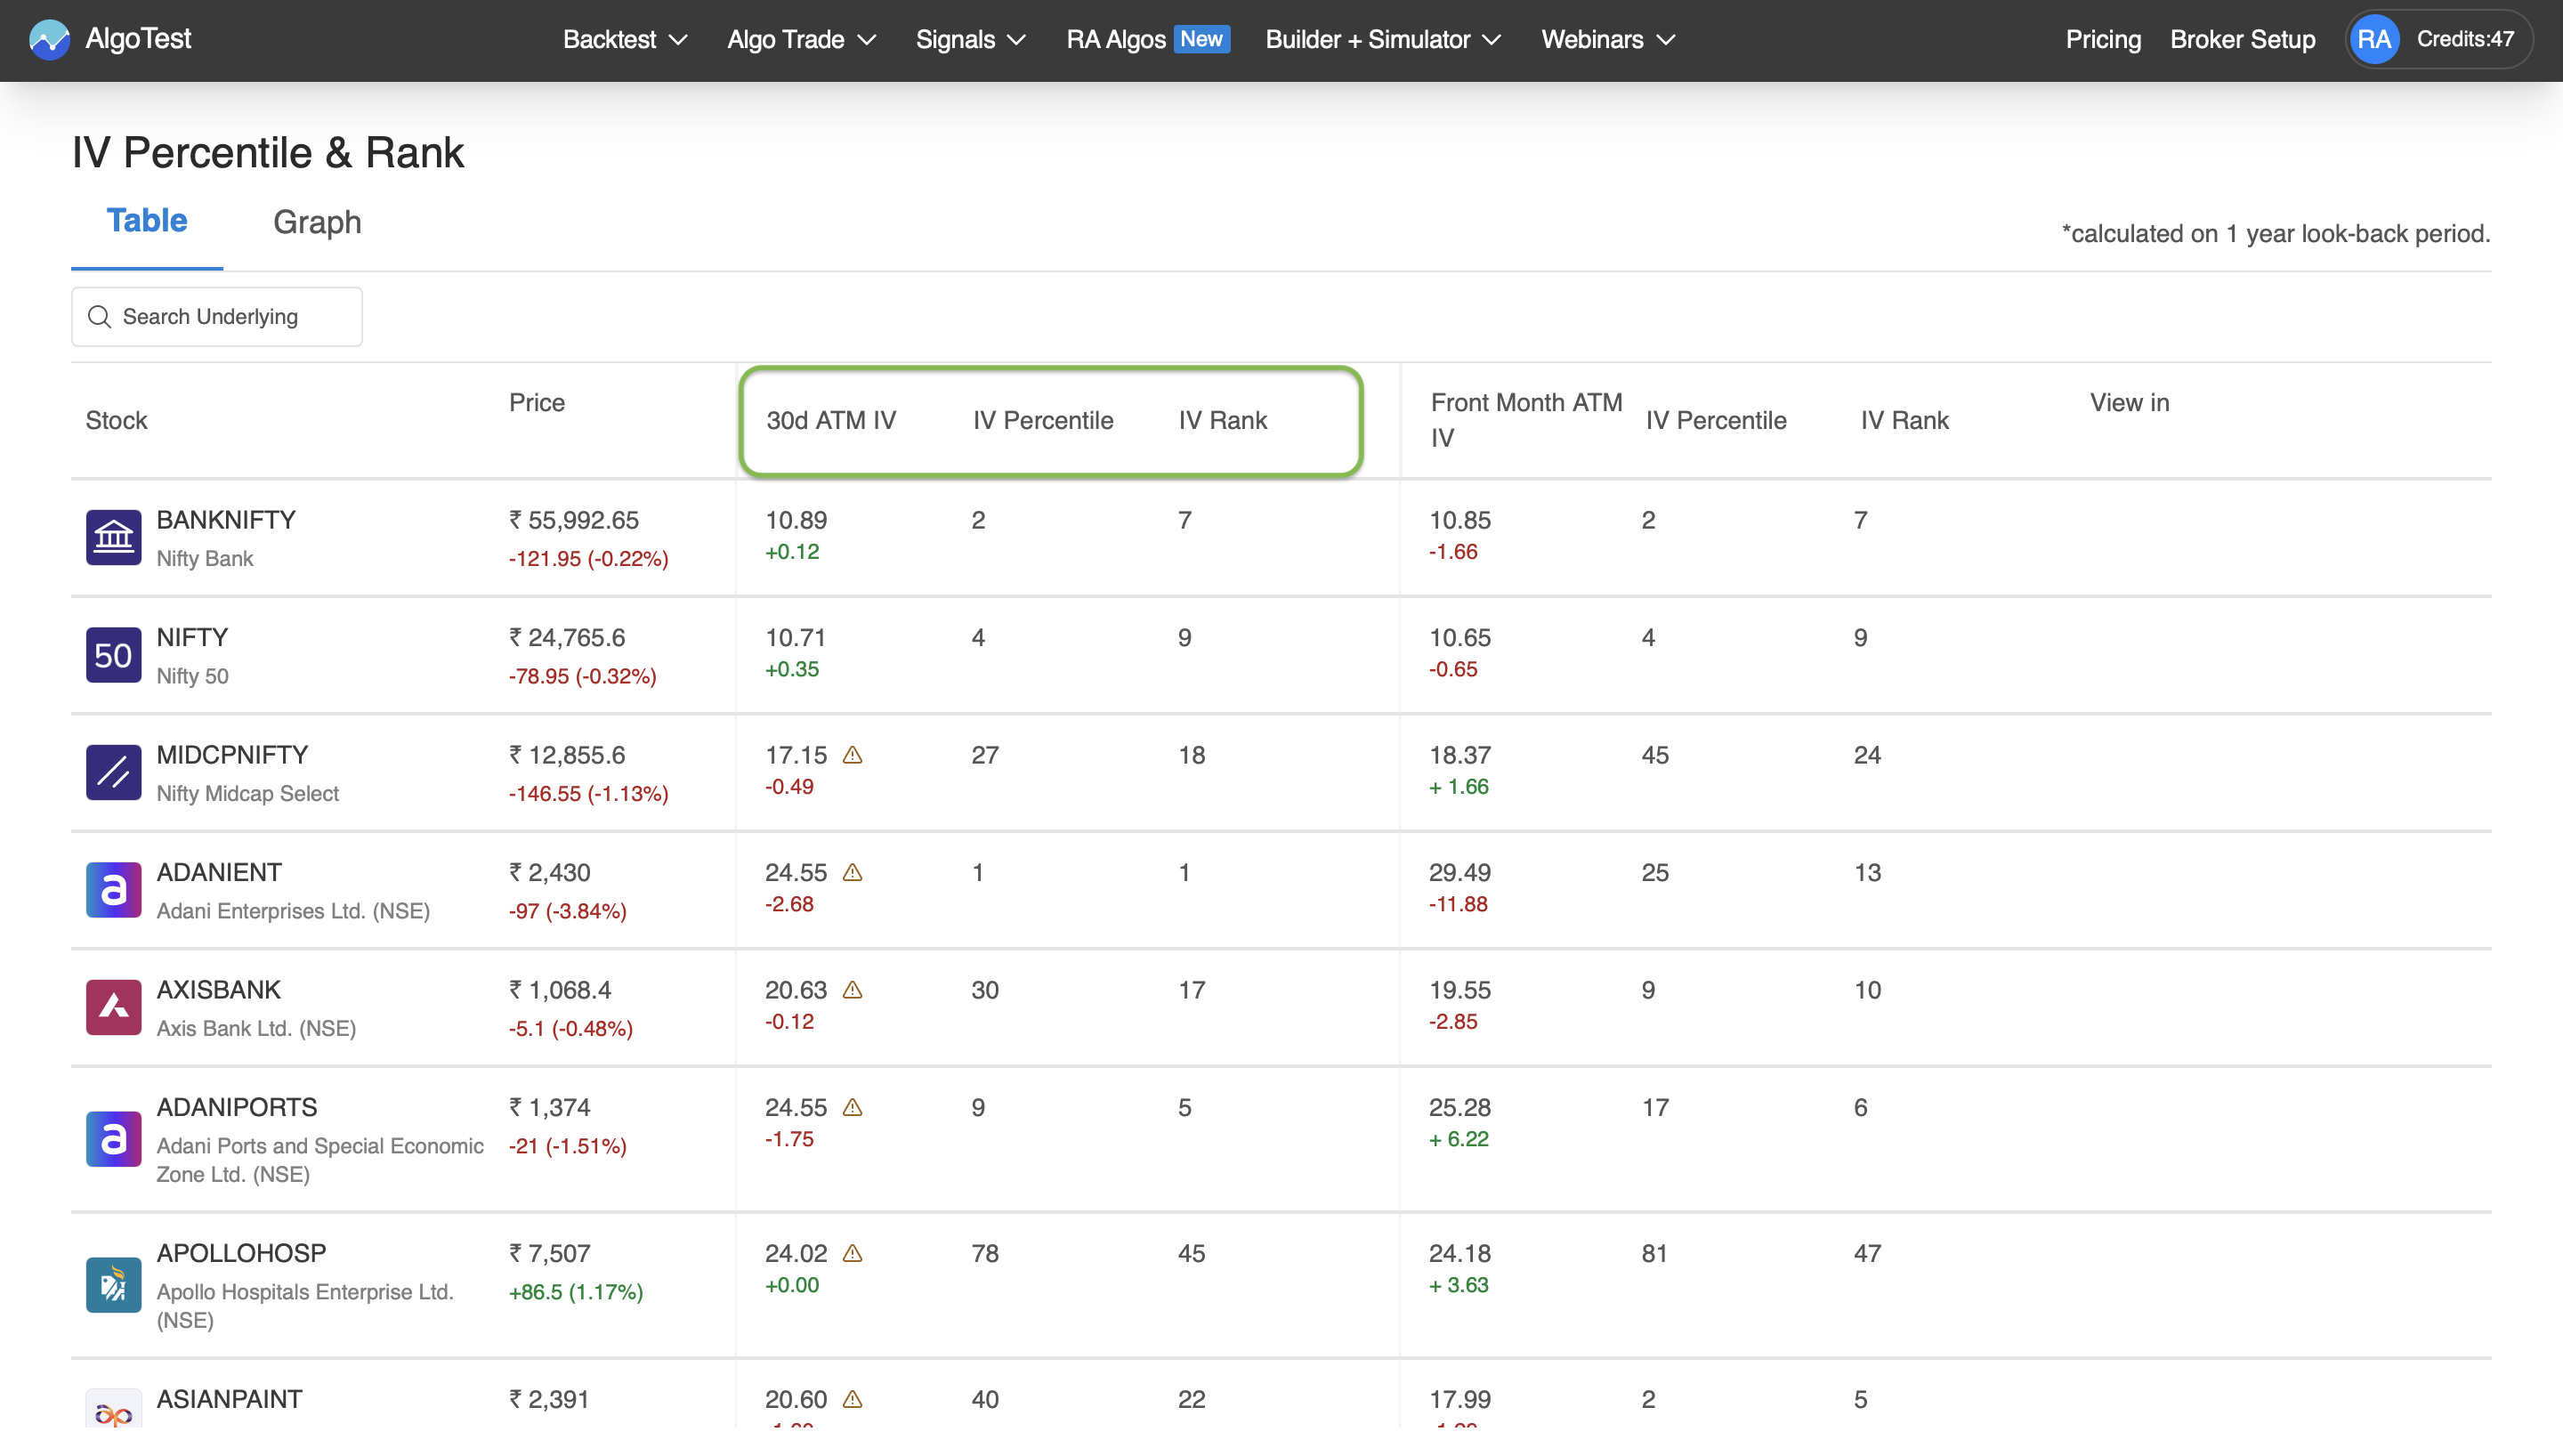This screenshot has height=1456, width=2563.
Task: Click APOLLOHOSP change +86.5 (1.17%)
Action: coord(576,1292)
